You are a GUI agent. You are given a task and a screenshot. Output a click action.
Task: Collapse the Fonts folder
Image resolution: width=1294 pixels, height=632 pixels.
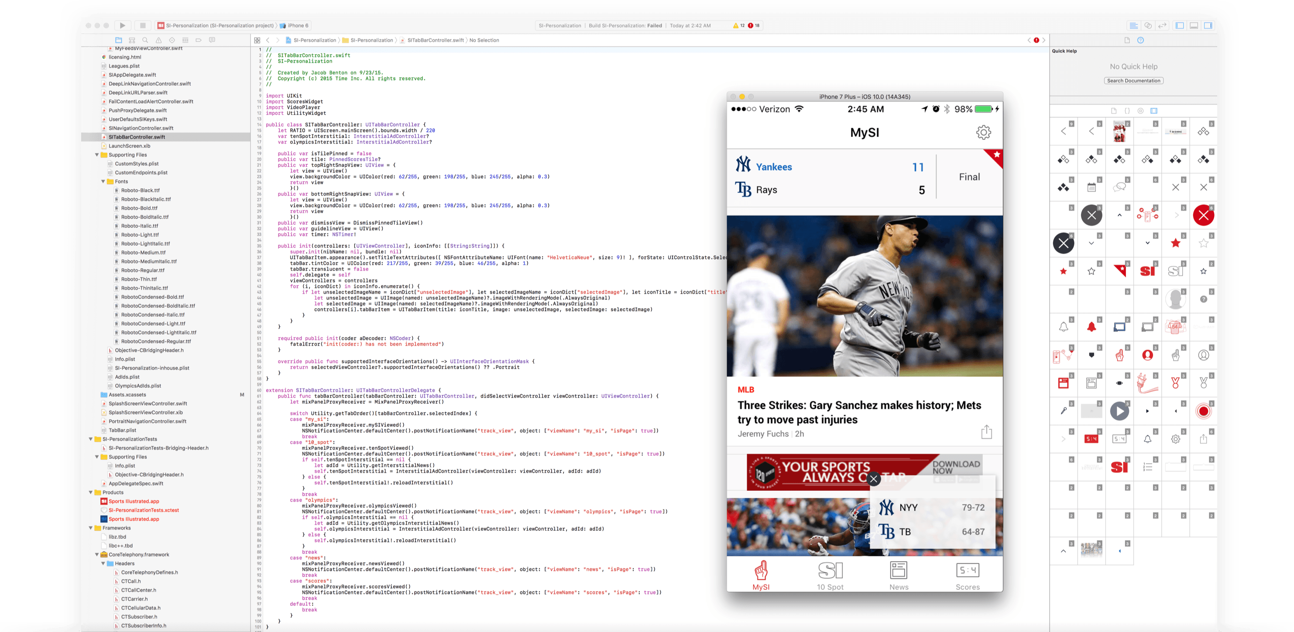click(103, 182)
